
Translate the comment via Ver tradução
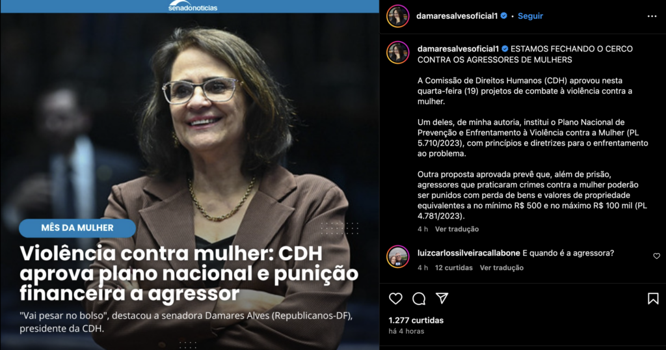pyautogui.click(x=501, y=267)
